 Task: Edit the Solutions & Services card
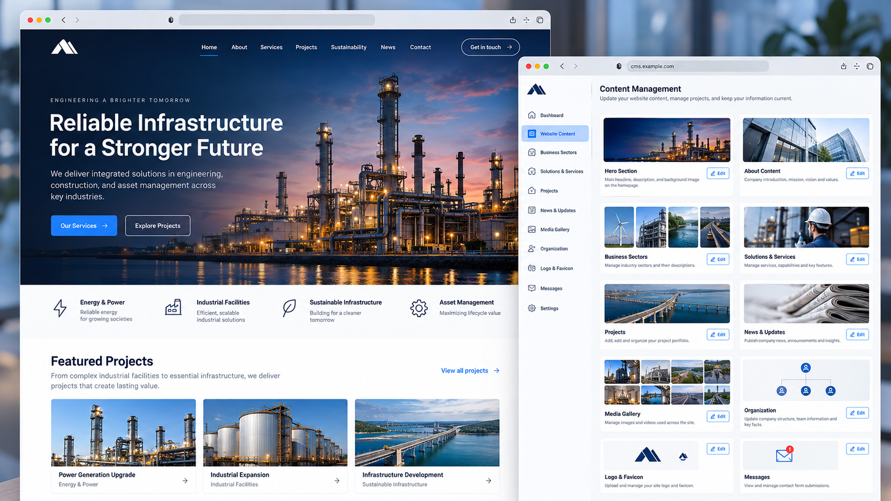(x=857, y=259)
